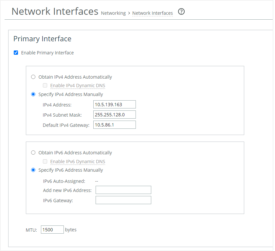The height and width of the screenshot is (251, 275).
Task: Click the 'Add new IPv6 Address:' label
Action: (67, 190)
